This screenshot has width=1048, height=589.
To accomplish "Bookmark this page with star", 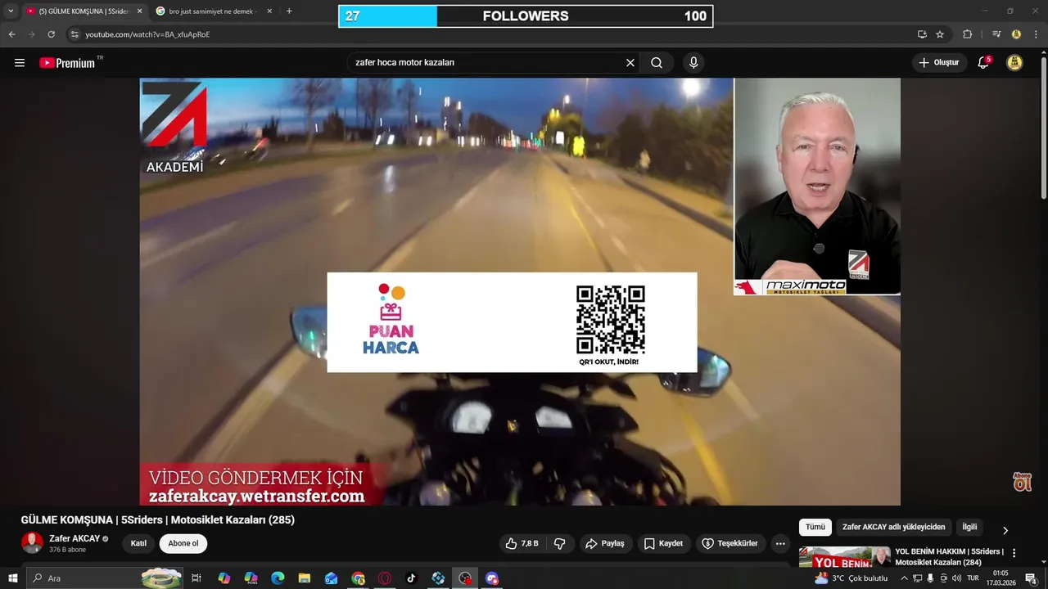I will coord(940,34).
